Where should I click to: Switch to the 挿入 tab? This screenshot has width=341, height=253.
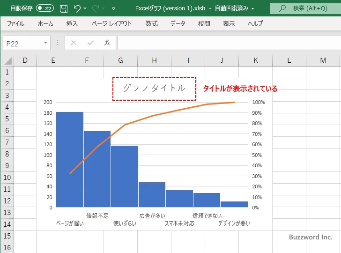(x=72, y=23)
